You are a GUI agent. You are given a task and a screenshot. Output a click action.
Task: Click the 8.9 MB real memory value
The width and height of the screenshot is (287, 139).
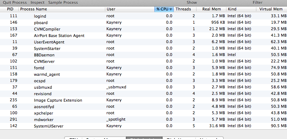pyautogui.click(x=218, y=100)
